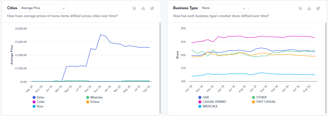Open the Share metric dropdown

point(224,8)
